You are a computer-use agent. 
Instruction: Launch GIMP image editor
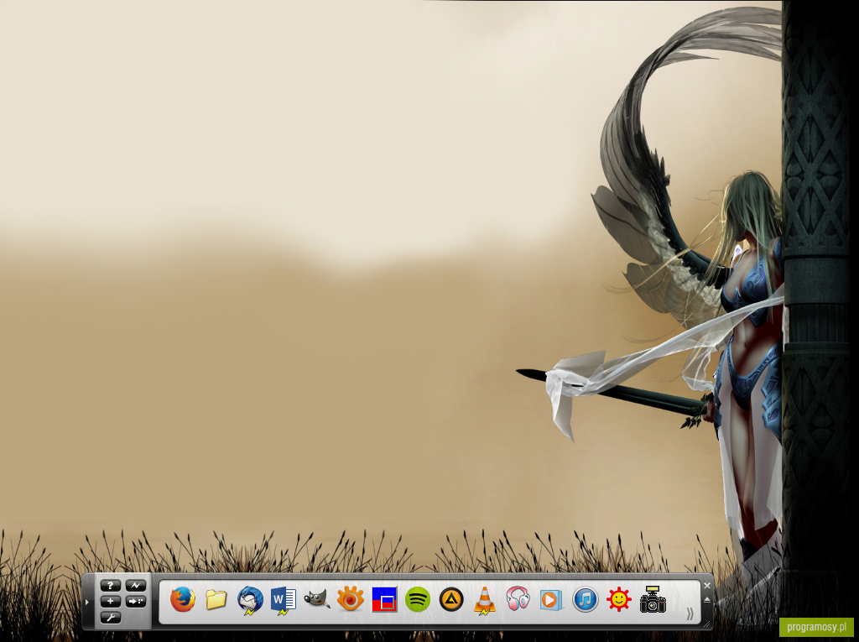tap(317, 599)
